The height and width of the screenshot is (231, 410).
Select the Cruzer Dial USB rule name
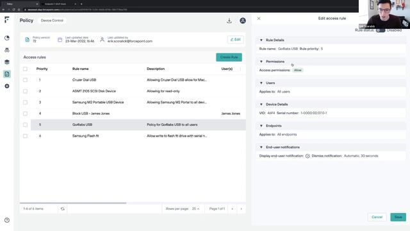(x=84, y=80)
